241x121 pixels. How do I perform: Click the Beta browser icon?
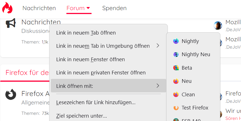176,68
